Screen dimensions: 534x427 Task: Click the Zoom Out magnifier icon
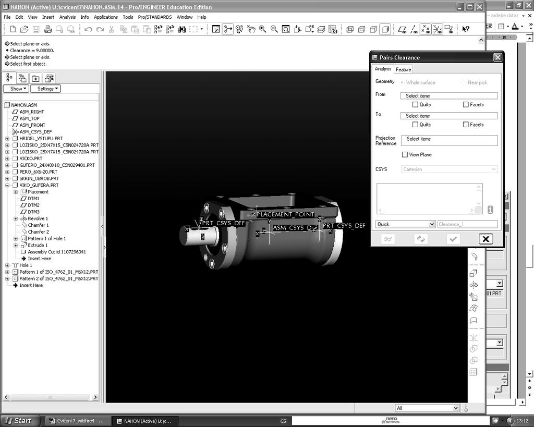pos(274,29)
